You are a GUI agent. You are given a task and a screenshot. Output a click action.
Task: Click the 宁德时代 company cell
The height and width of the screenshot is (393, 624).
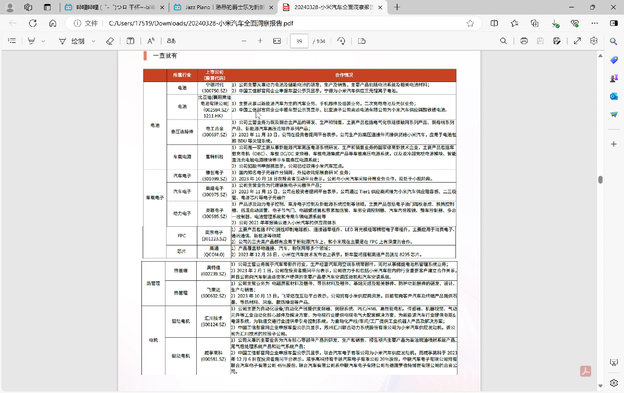[215, 88]
